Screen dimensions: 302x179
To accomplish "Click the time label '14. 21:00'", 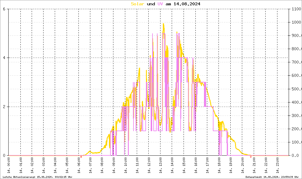I will (254, 165).
